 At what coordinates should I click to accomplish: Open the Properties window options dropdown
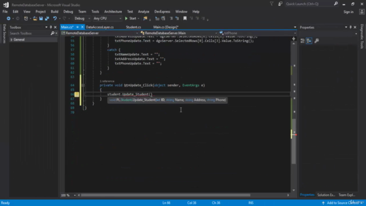[346, 27]
